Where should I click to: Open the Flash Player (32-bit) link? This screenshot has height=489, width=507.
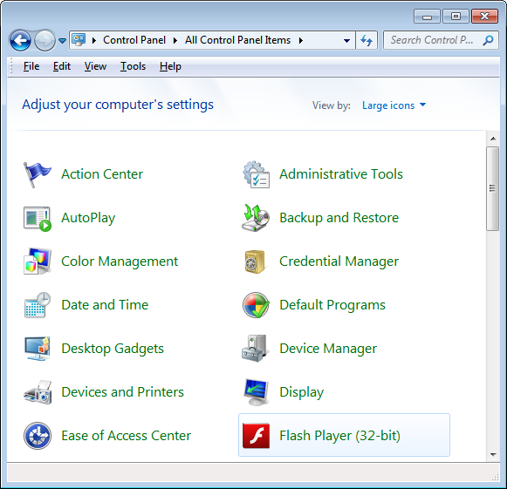(339, 436)
